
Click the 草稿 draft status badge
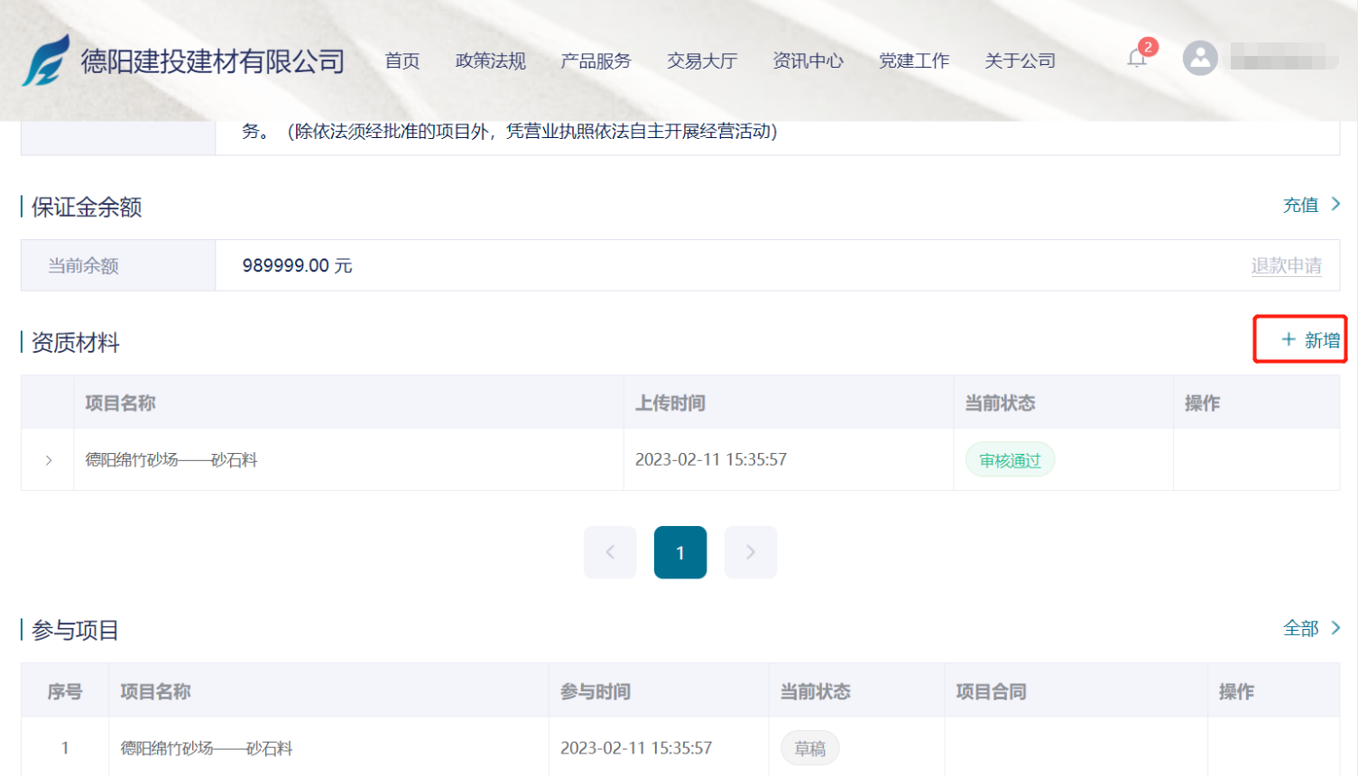(809, 748)
